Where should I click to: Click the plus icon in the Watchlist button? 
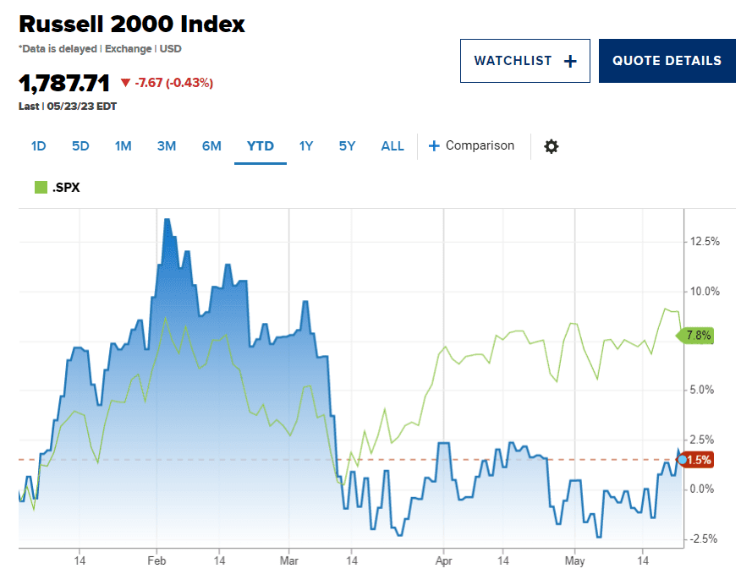pyautogui.click(x=570, y=62)
